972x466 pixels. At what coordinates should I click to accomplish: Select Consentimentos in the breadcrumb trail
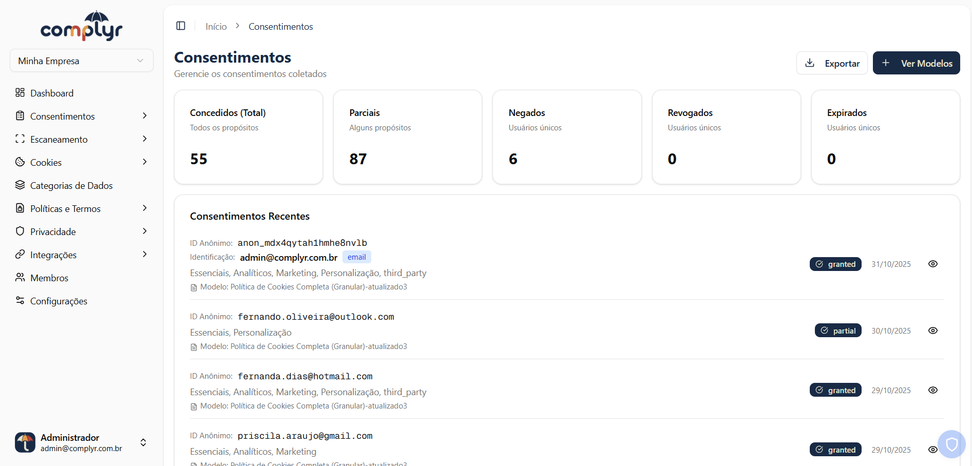click(280, 26)
